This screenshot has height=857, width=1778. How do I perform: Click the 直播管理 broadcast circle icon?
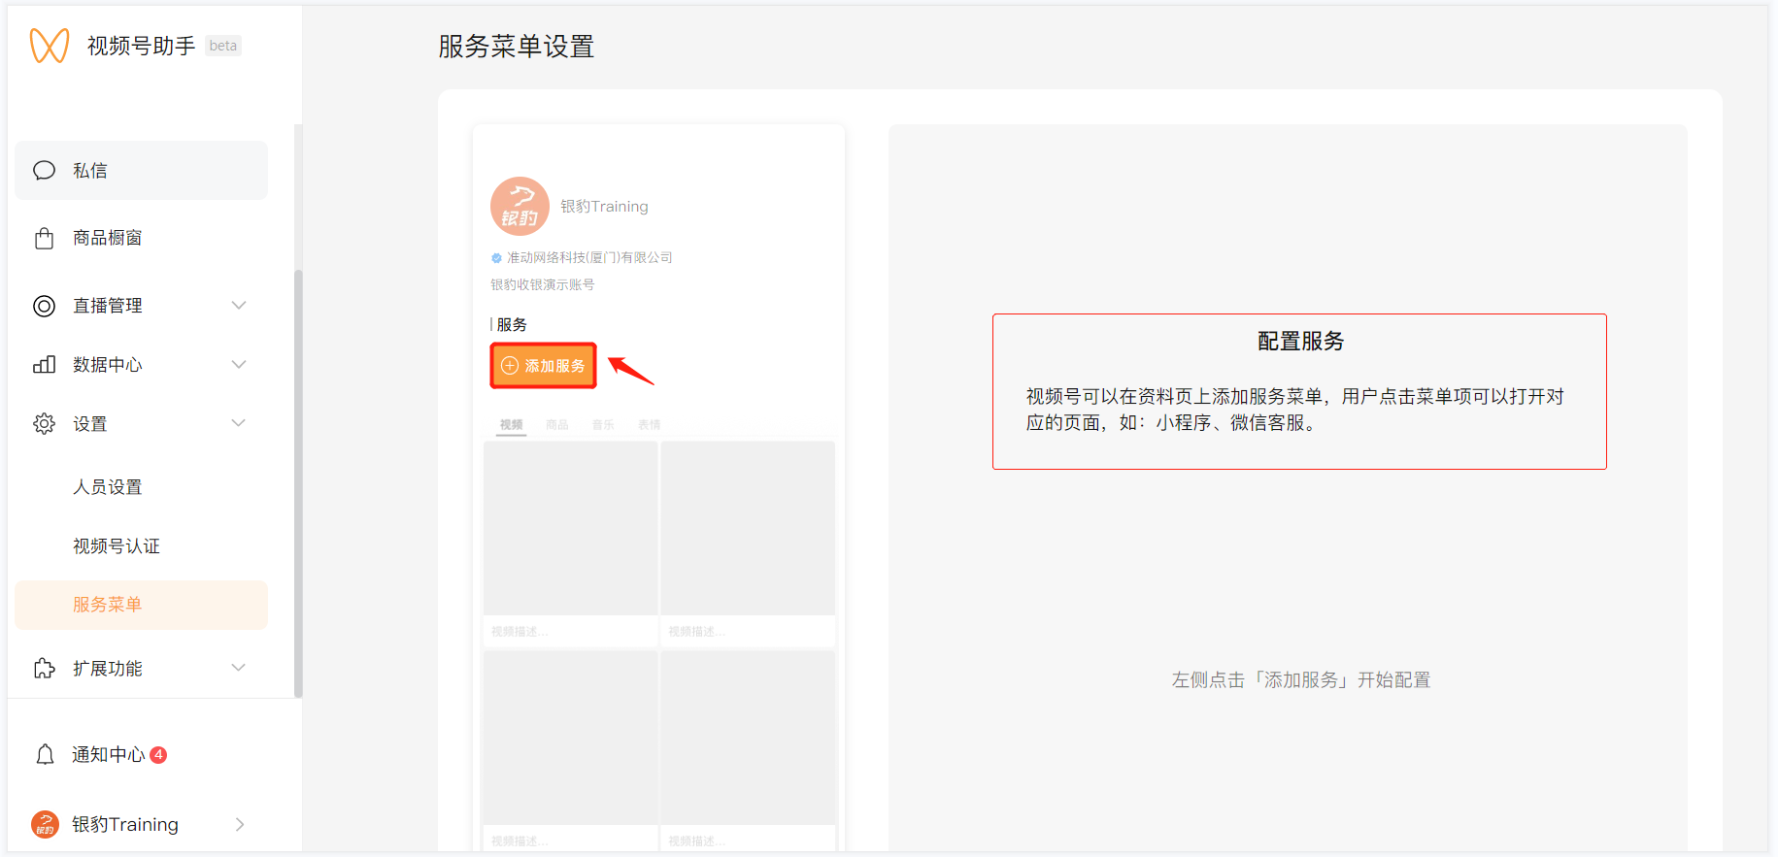[x=45, y=307]
